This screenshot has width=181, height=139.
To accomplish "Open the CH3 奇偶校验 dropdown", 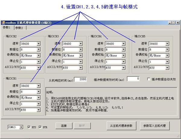I will pyautogui.click(x=72, y=56).
